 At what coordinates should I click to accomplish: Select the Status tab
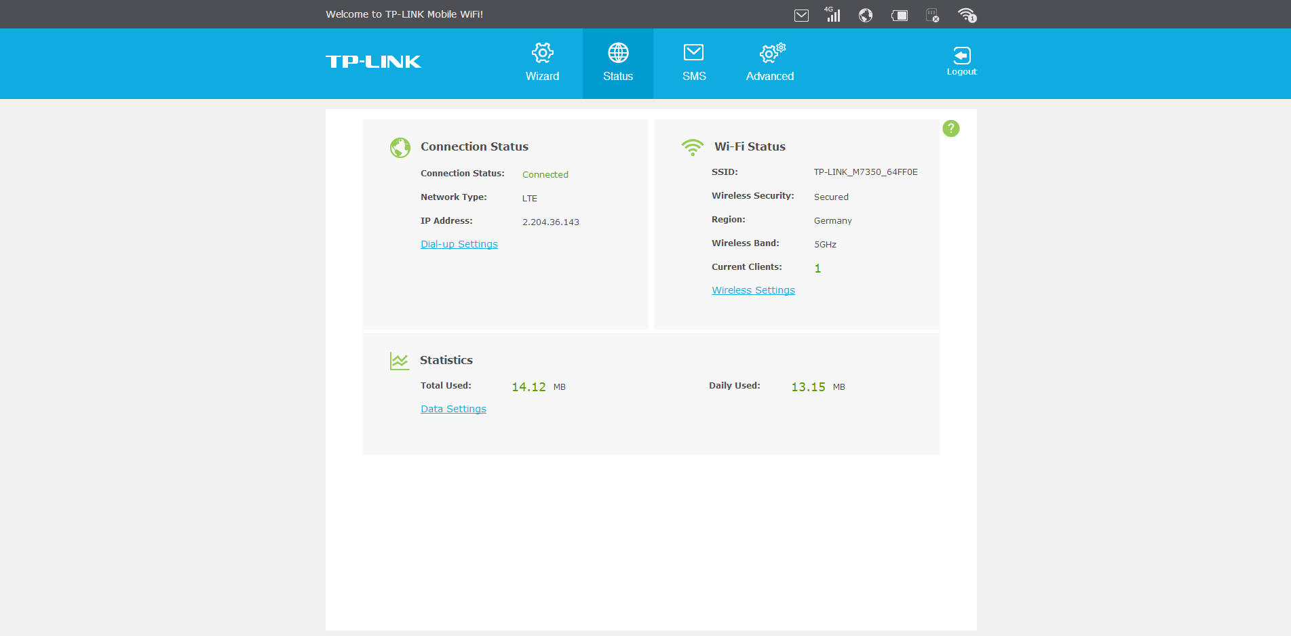(617, 63)
